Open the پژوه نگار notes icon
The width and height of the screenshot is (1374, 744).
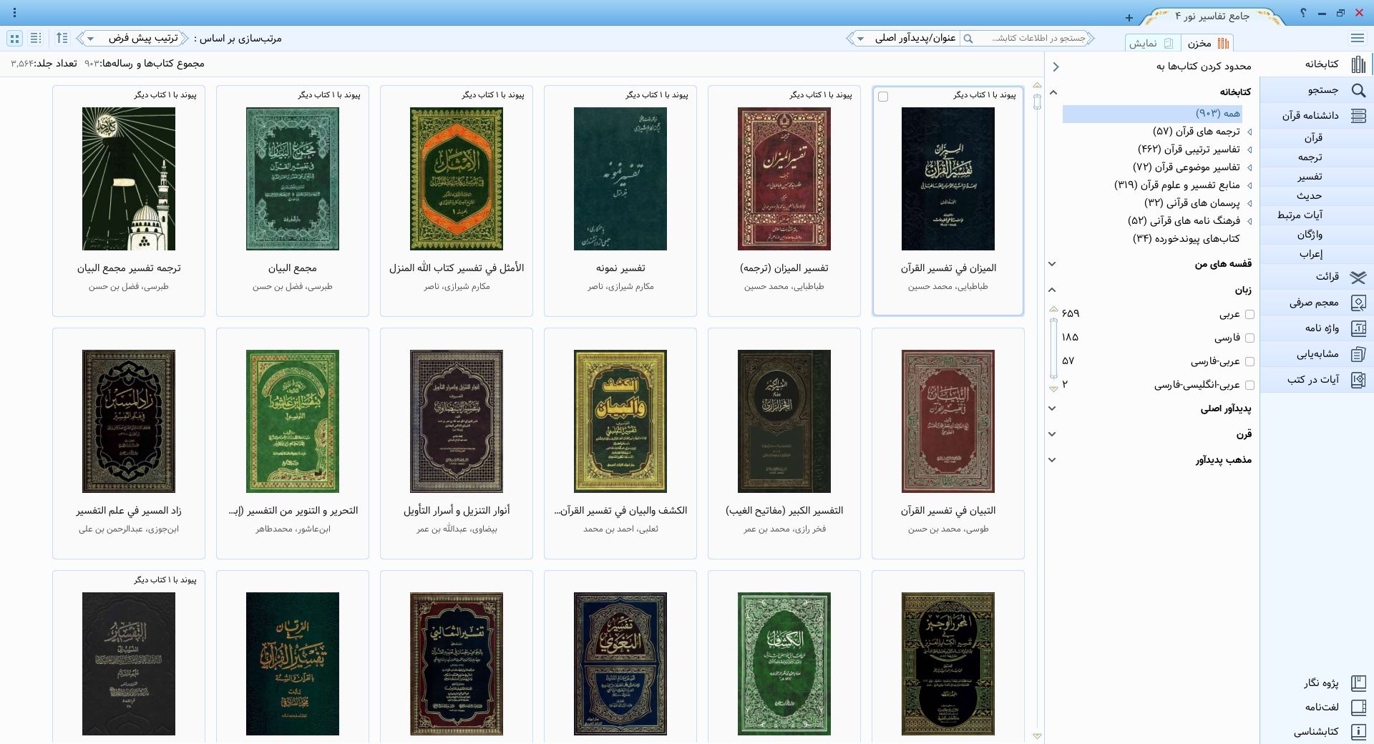[1358, 683]
